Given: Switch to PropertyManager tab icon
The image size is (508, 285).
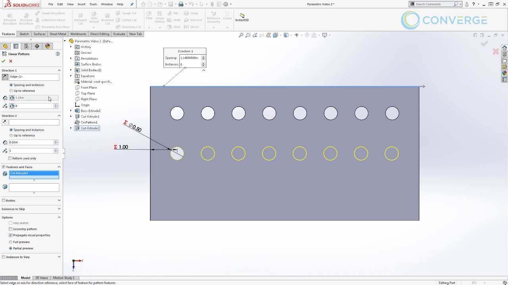Looking at the screenshot, I should coord(16,46).
